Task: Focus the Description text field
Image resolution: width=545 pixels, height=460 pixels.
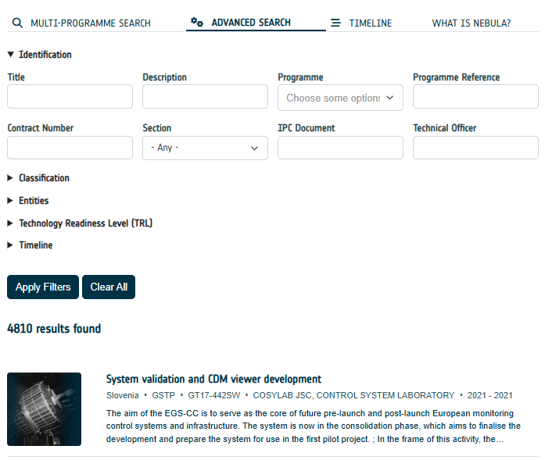Action: coord(205,97)
